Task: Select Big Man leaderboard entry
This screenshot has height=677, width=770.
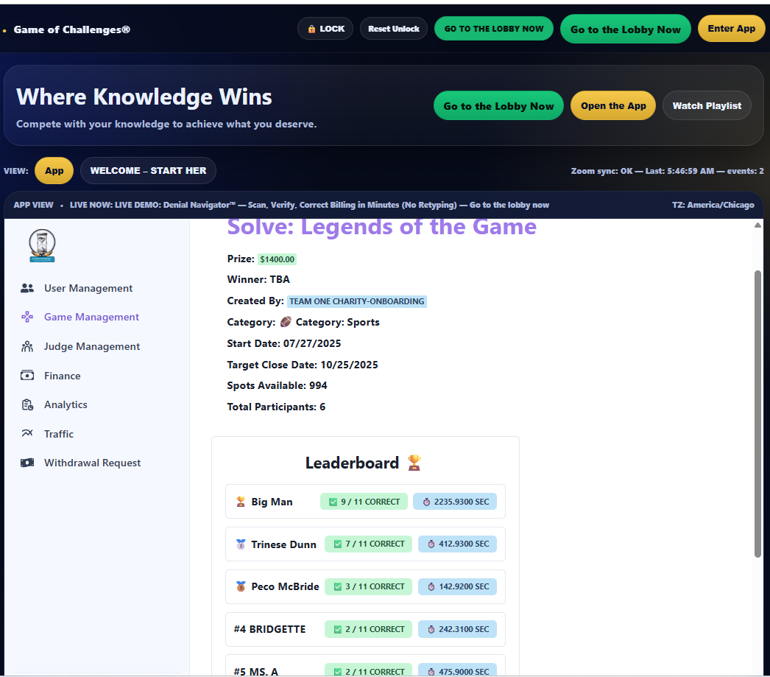Action: 365,502
